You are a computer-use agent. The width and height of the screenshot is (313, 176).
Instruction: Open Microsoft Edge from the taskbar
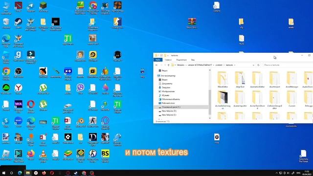[20, 173]
